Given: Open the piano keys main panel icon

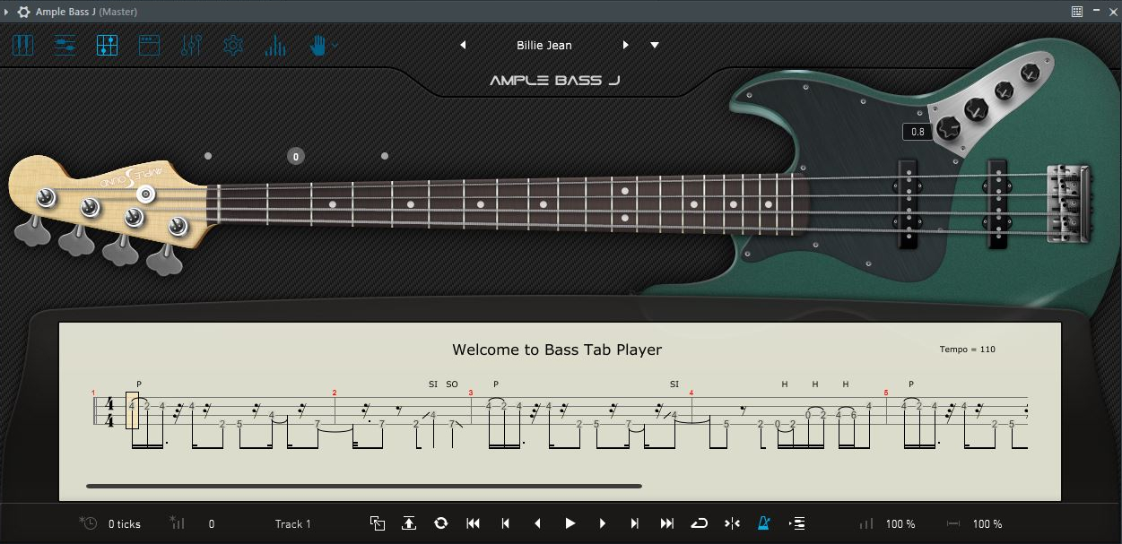Looking at the screenshot, I should coord(22,45).
